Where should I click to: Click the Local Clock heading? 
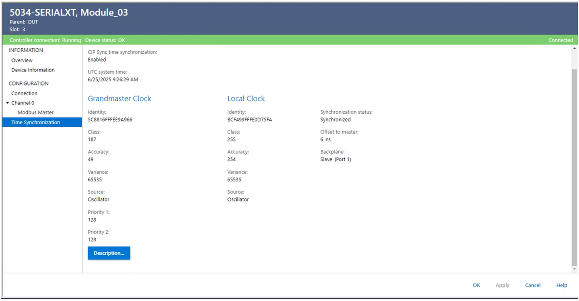coord(246,99)
